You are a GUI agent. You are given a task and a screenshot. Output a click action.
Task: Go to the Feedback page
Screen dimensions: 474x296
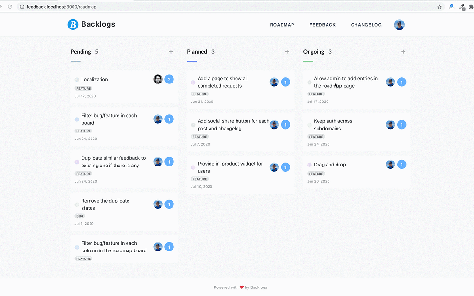(x=322, y=25)
